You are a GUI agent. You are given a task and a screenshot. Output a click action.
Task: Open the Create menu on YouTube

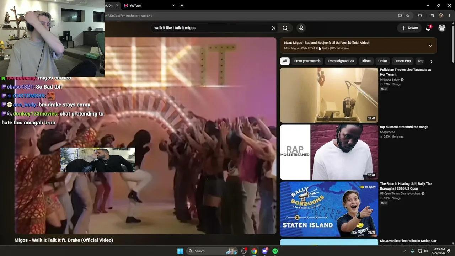(409, 28)
